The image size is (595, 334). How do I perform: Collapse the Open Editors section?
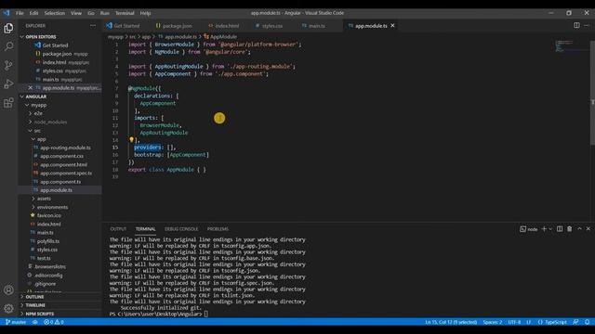click(x=40, y=37)
